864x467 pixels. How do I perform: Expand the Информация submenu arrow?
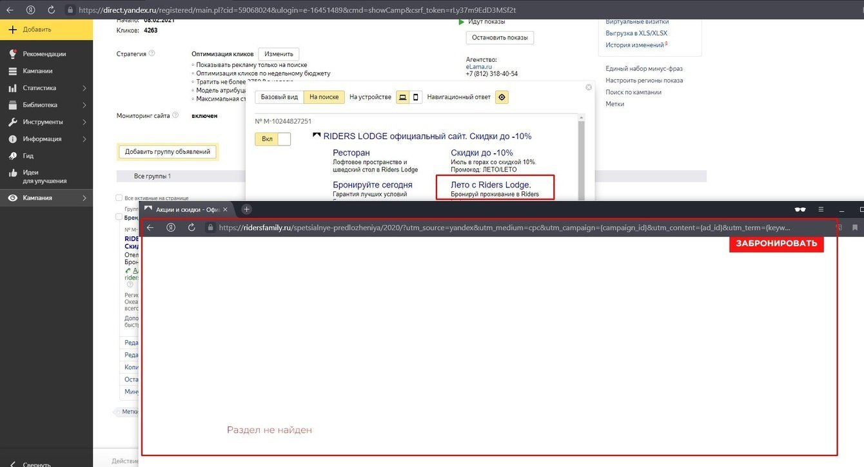(84, 139)
